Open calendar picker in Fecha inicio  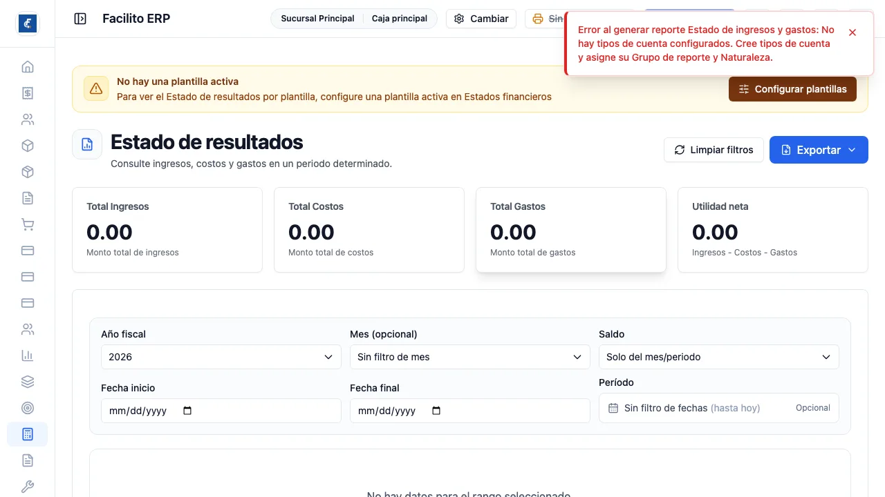pos(187,411)
